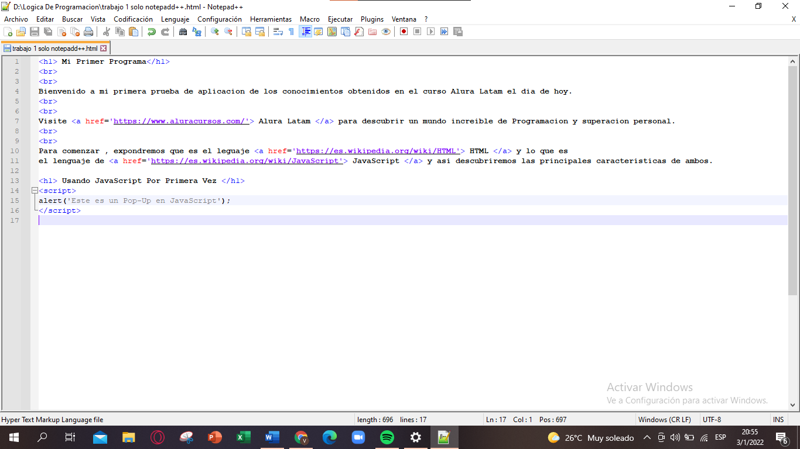Image resolution: width=800 pixels, height=449 pixels.
Task: Open the Lenguaje menu
Action: pyautogui.click(x=175, y=19)
